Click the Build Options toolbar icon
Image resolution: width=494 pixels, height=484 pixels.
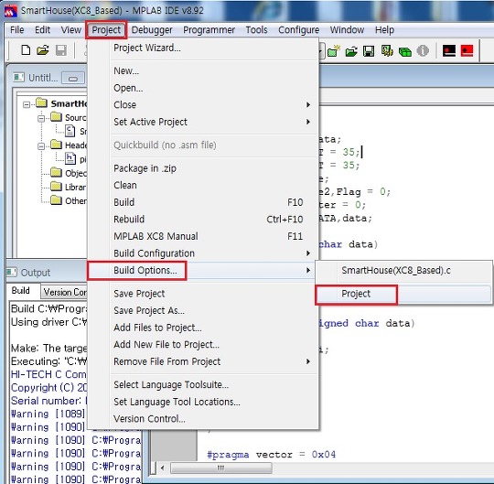tap(387, 50)
